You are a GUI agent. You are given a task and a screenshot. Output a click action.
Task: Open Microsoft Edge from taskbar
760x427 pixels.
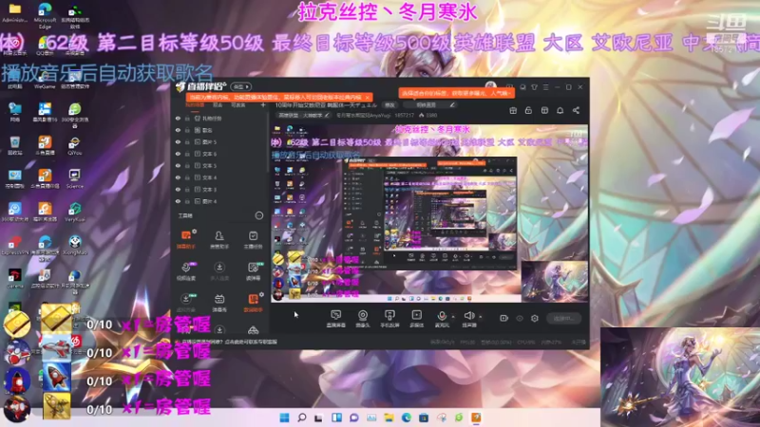coord(407,418)
